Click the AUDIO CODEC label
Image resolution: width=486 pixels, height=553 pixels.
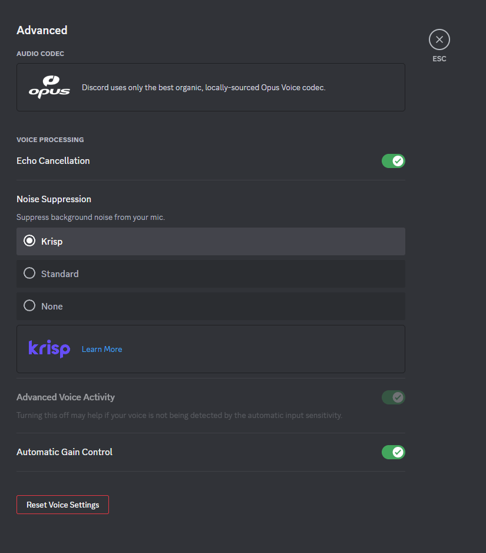tap(40, 54)
